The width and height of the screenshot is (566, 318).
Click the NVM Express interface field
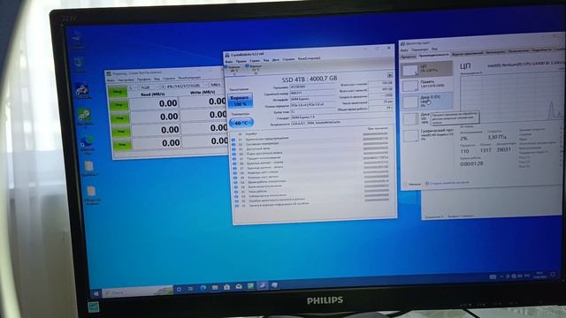[x=313, y=99]
